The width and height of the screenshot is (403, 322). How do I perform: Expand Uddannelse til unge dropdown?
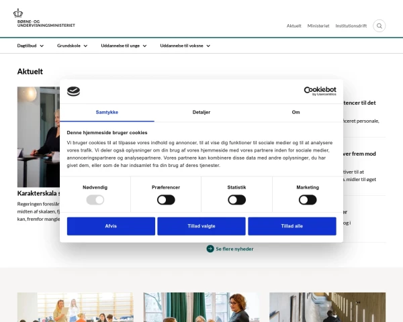click(x=124, y=46)
